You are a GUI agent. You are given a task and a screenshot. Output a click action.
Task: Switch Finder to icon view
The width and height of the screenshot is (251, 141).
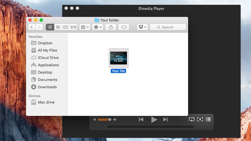(x=50, y=27)
